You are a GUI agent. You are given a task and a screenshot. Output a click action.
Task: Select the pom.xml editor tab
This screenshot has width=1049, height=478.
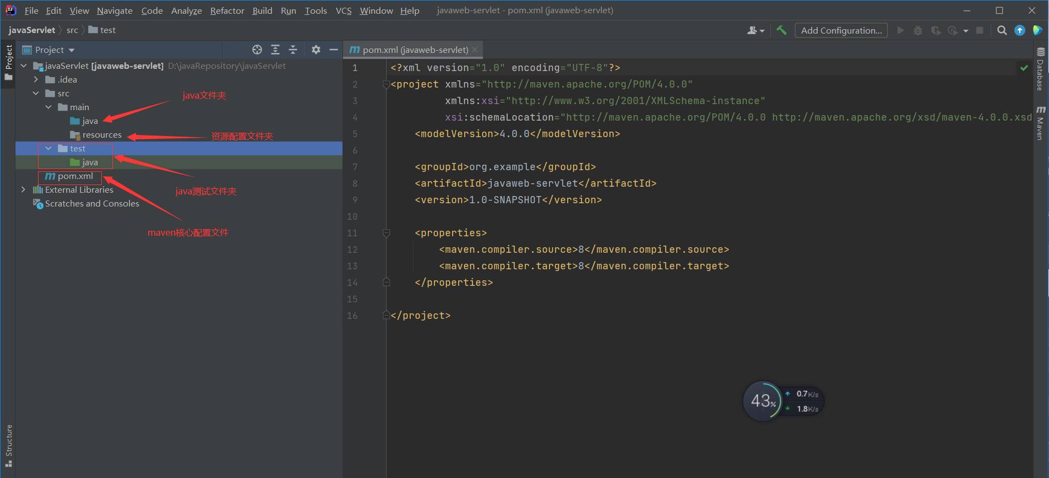(x=414, y=50)
